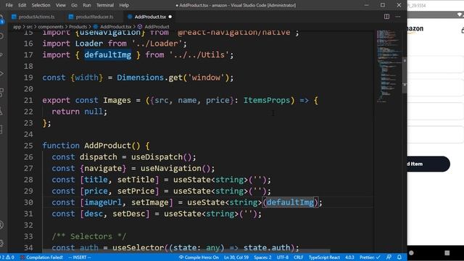
Task: Open the Go menu
Action: (x=74, y=5)
